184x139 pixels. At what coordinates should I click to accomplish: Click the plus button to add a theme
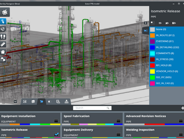[x=183, y=108]
